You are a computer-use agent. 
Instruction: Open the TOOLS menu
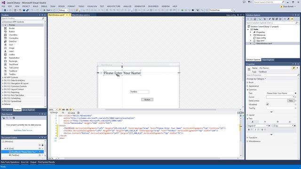pyautogui.click(x=81, y=6)
